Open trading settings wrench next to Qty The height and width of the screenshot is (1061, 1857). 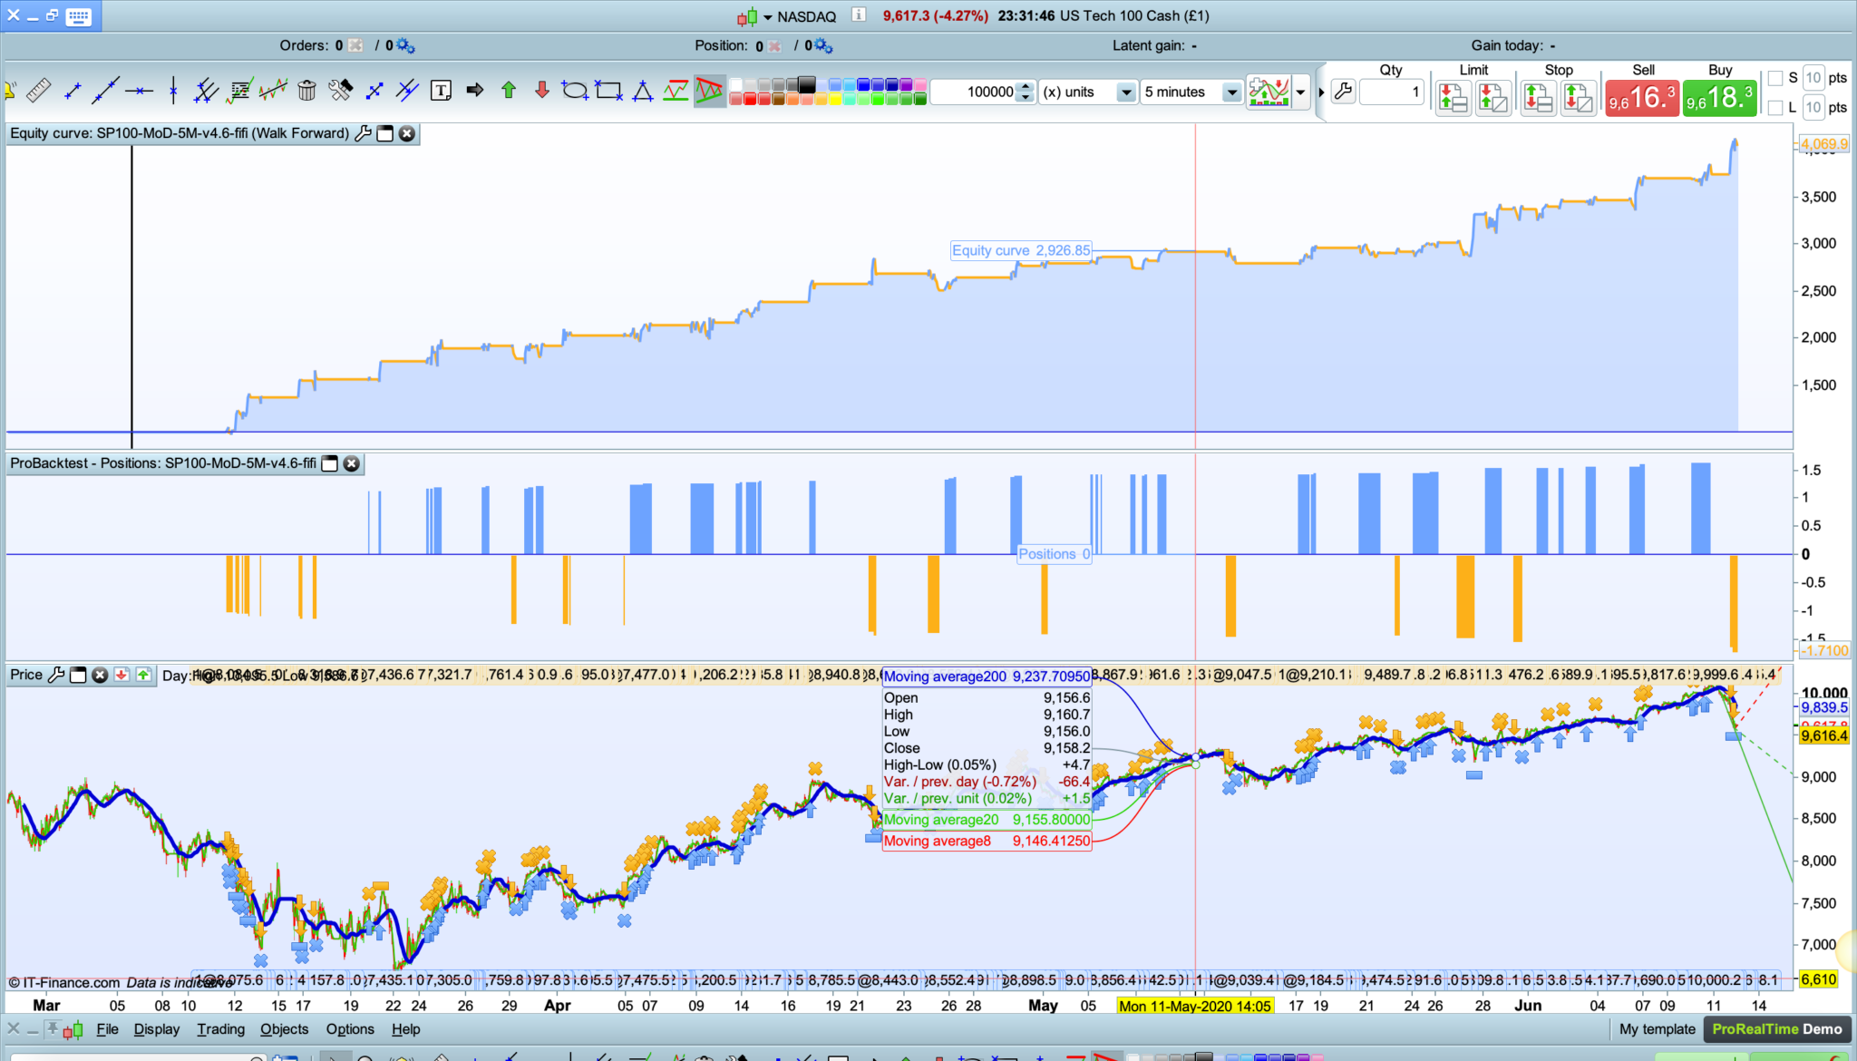click(x=1344, y=91)
